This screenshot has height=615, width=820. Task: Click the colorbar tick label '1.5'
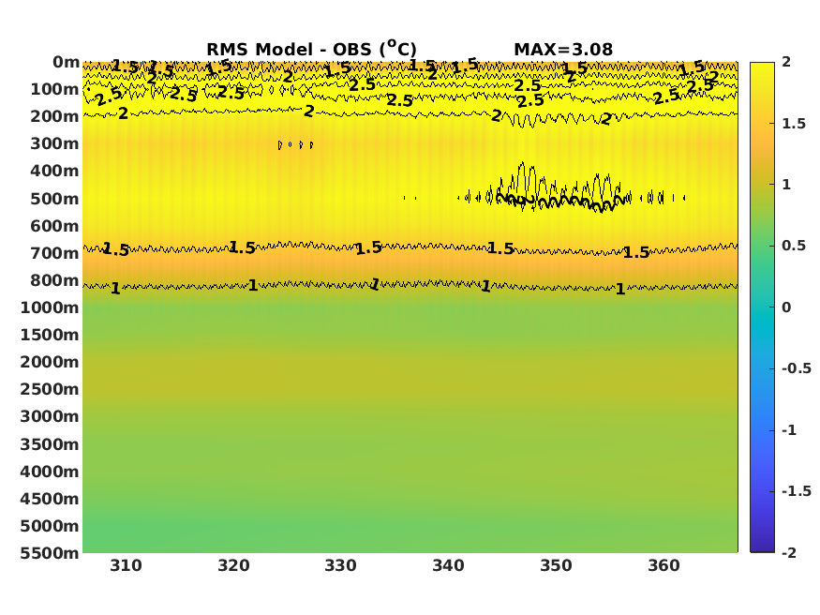point(794,124)
